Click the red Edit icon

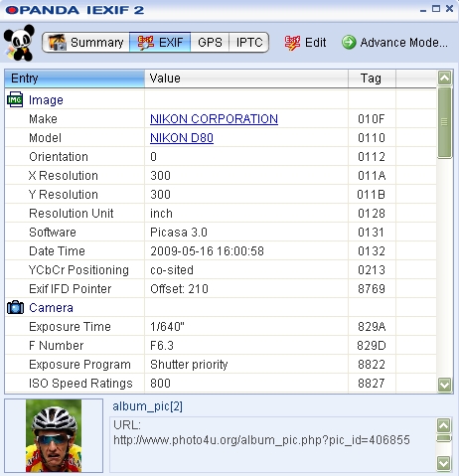[x=292, y=43]
